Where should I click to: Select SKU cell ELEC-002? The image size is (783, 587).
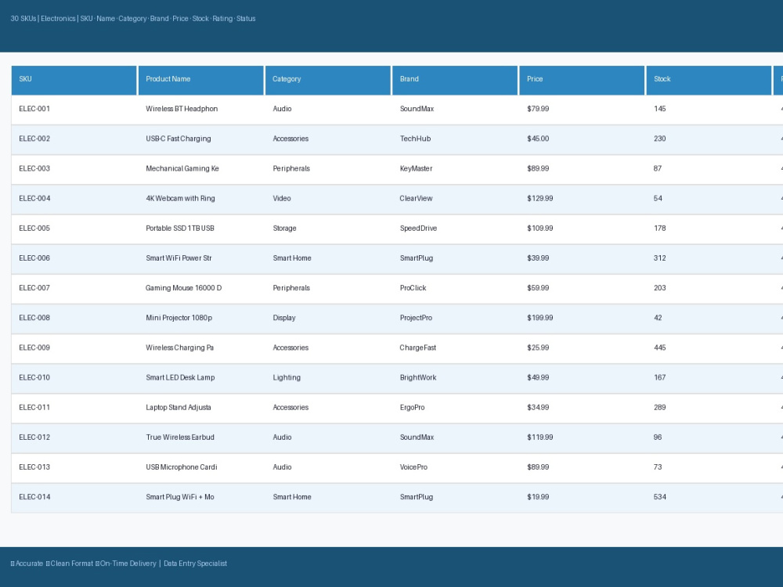74,140
